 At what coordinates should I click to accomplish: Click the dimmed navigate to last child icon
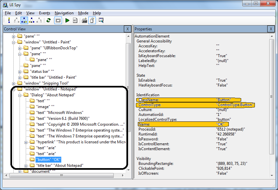click(x=39, y=21)
